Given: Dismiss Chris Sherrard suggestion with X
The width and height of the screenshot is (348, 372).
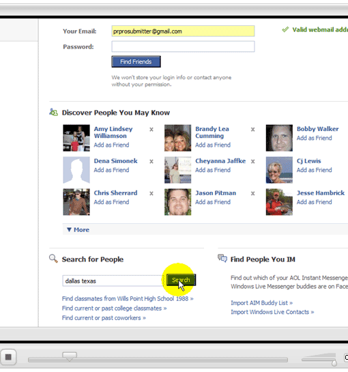Looking at the screenshot, I should pos(151,194).
